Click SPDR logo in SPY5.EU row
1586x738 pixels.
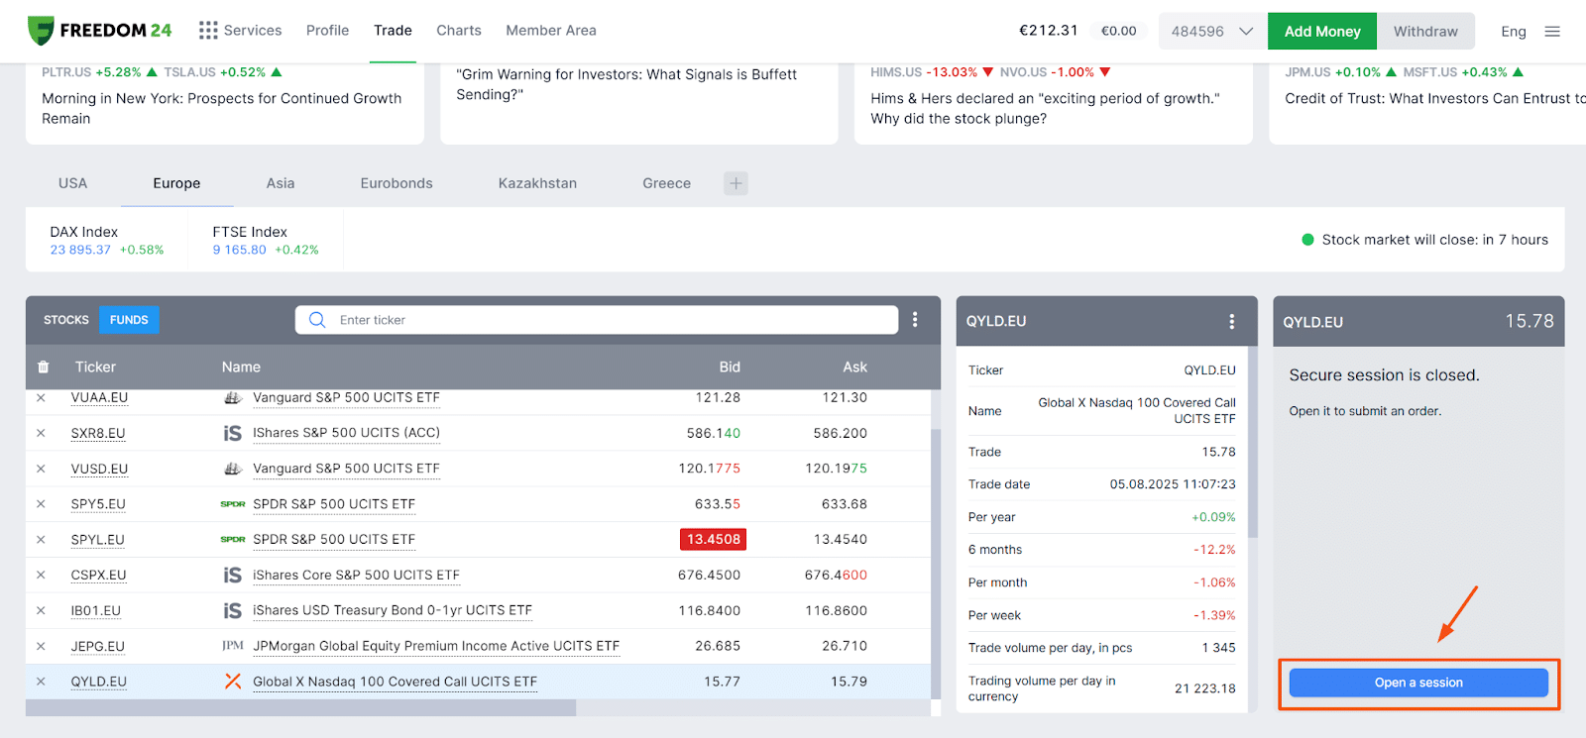pos(233,504)
